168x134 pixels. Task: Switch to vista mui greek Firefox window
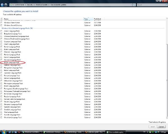(x=95, y=132)
